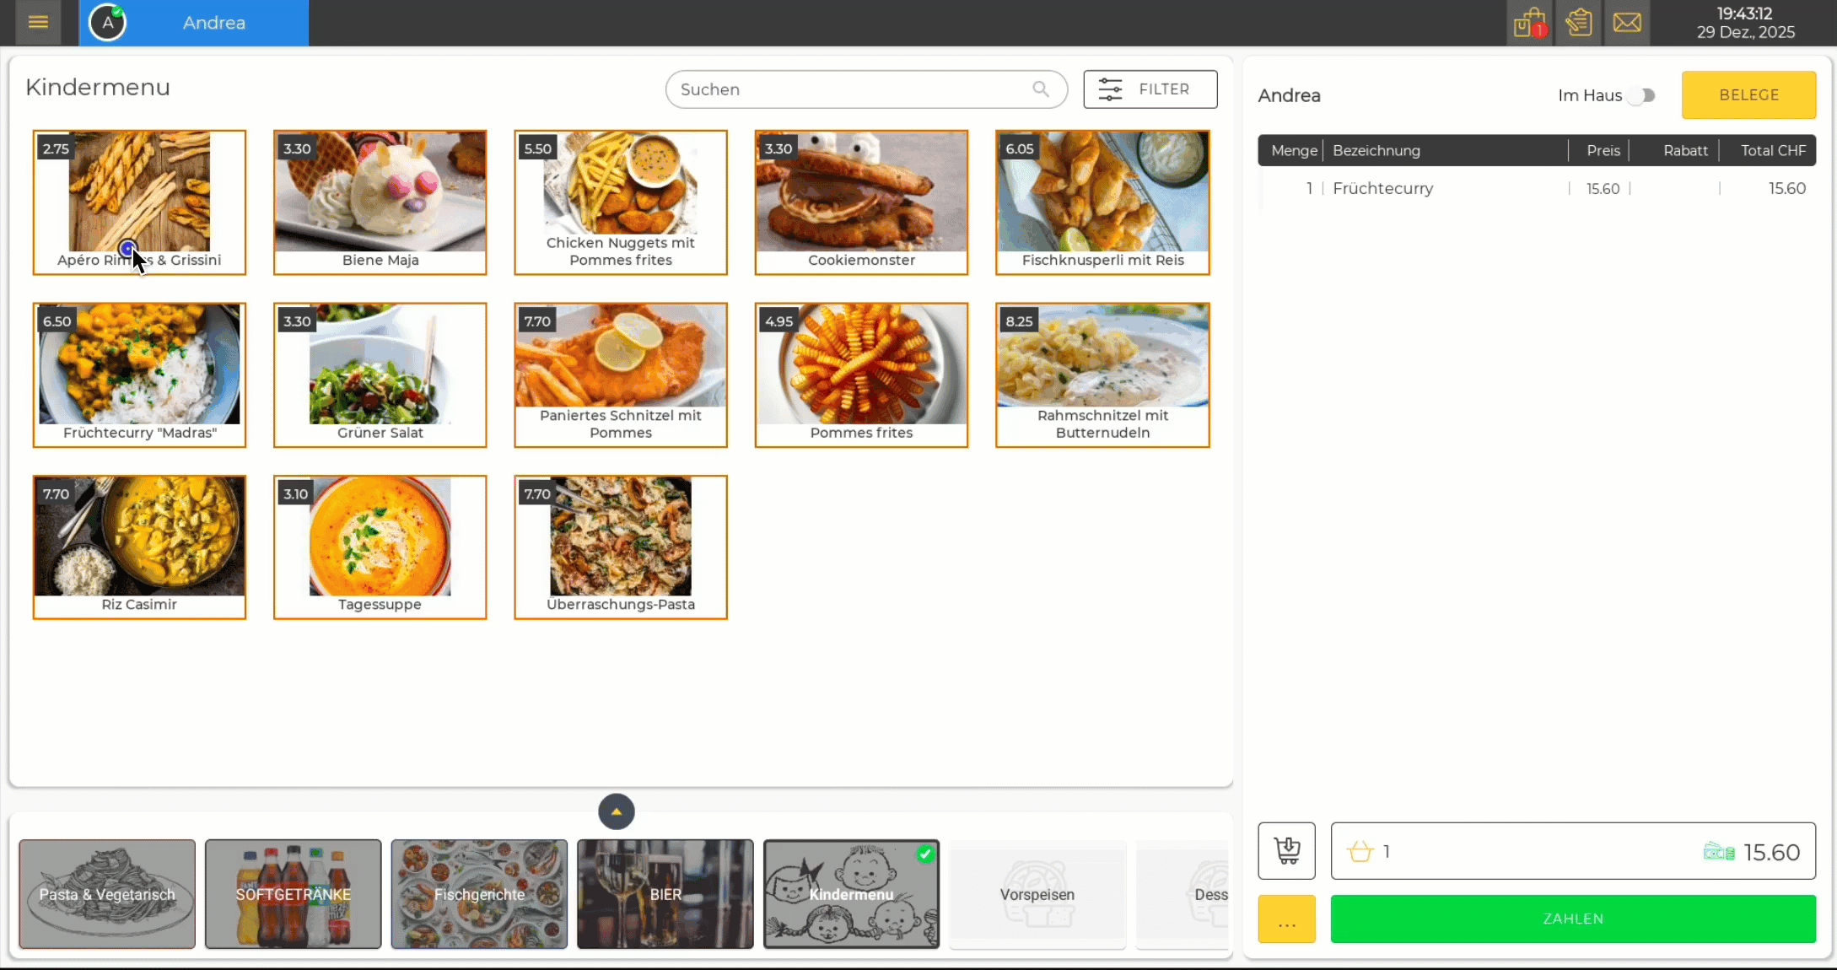This screenshot has width=1837, height=970.
Task: Open the Vorspeisen category
Action: coord(1037,894)
